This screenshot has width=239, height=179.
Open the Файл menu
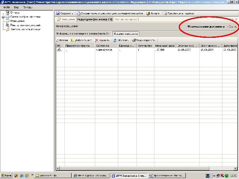[7, 7]
